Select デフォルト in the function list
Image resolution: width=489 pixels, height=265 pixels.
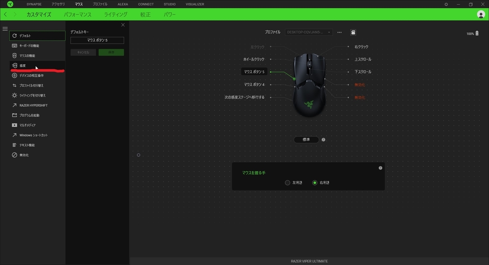tap(37, 36)
